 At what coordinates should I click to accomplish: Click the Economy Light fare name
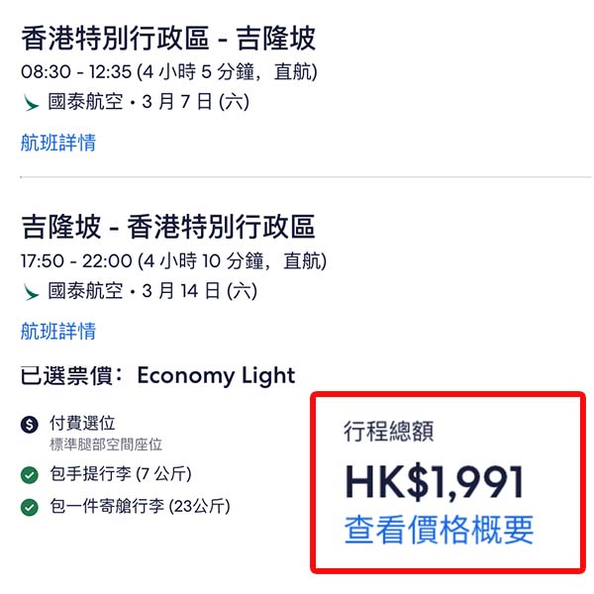[216, 375]
